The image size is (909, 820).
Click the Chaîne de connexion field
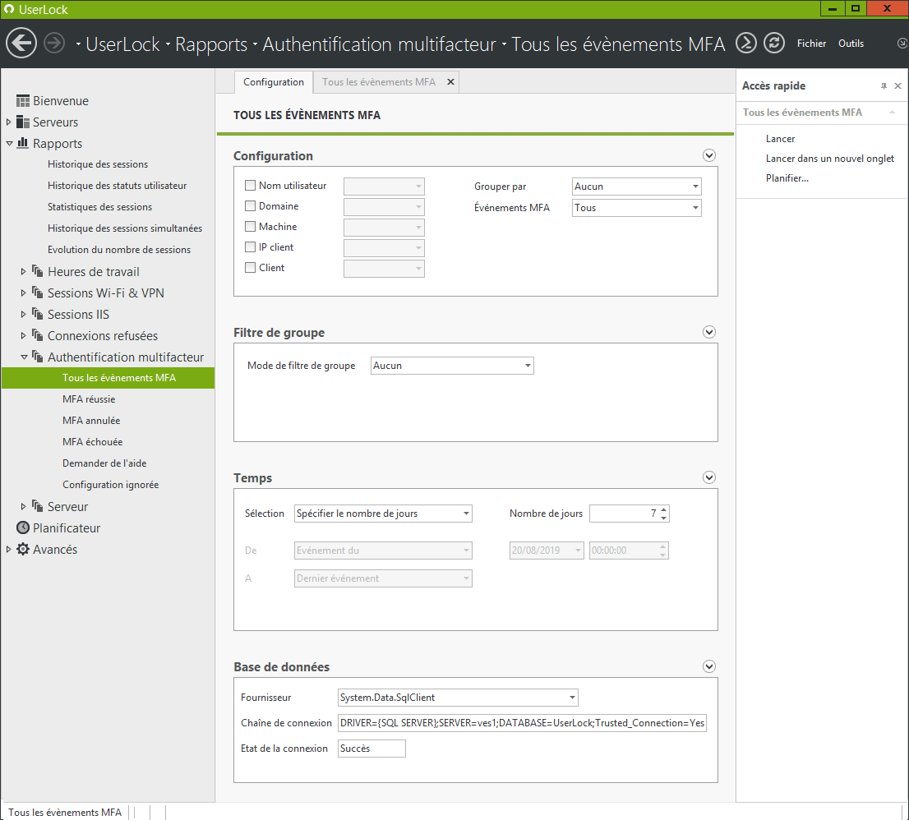point(523,723)
